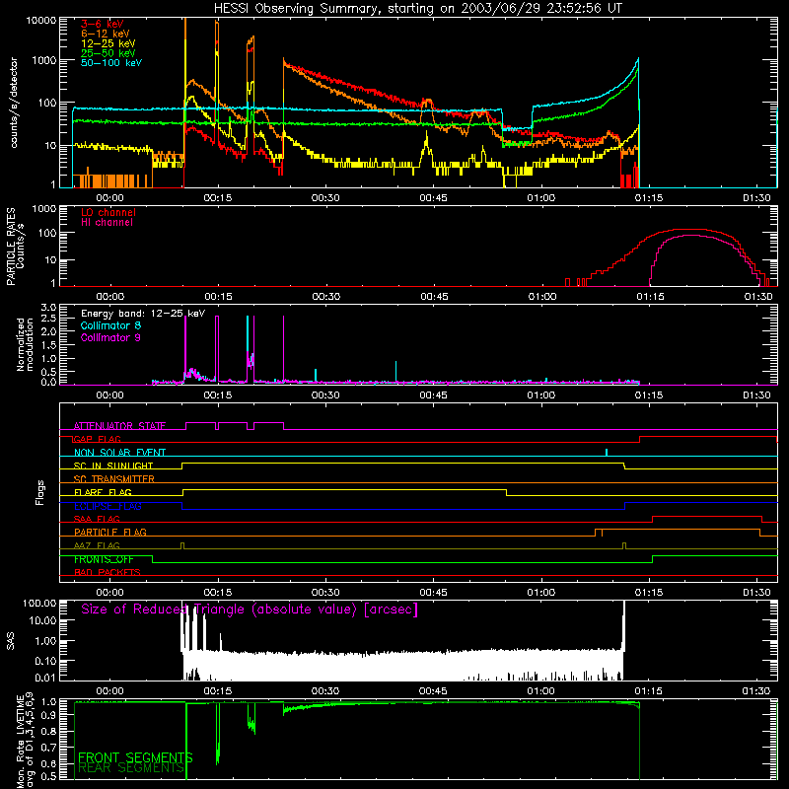Select the '50-100 keV' legend label

click(111, 63)
